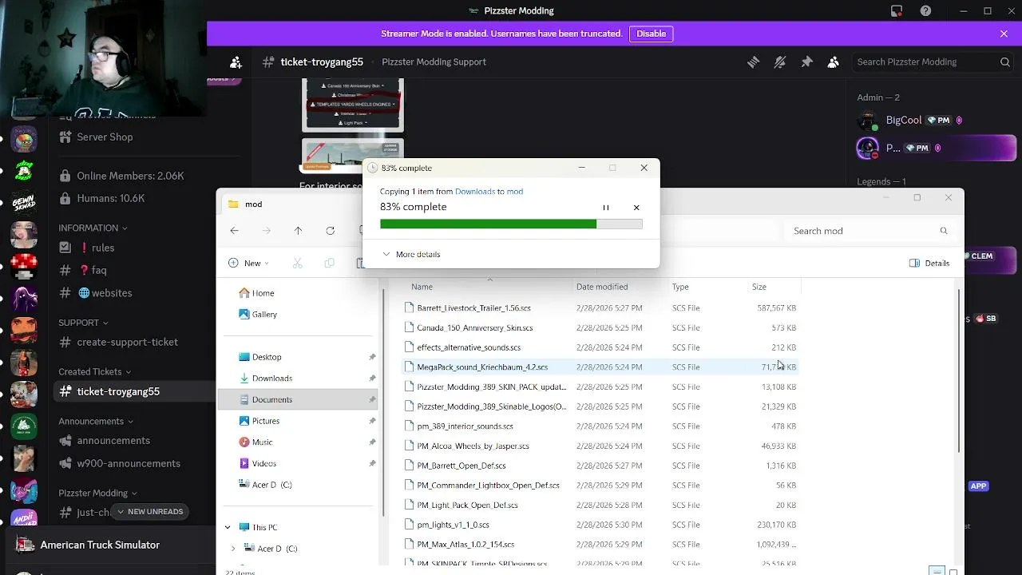1022x575 pixels.
Task: Go back in File Explorer
Action: coord(234,231)
